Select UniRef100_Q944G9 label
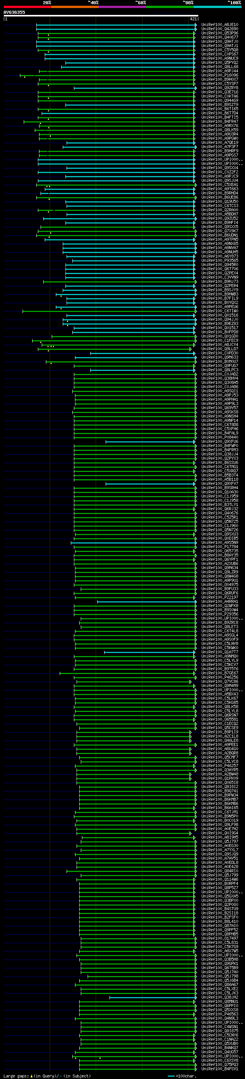245x1079 pixels. click(x=219, y=101)
